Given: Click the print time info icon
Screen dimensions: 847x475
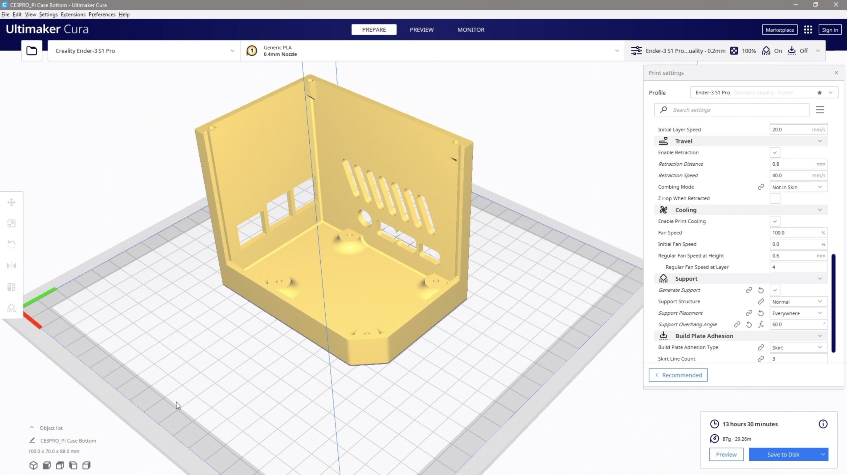Looking at the screenshot, I should [x=823, y=424].
